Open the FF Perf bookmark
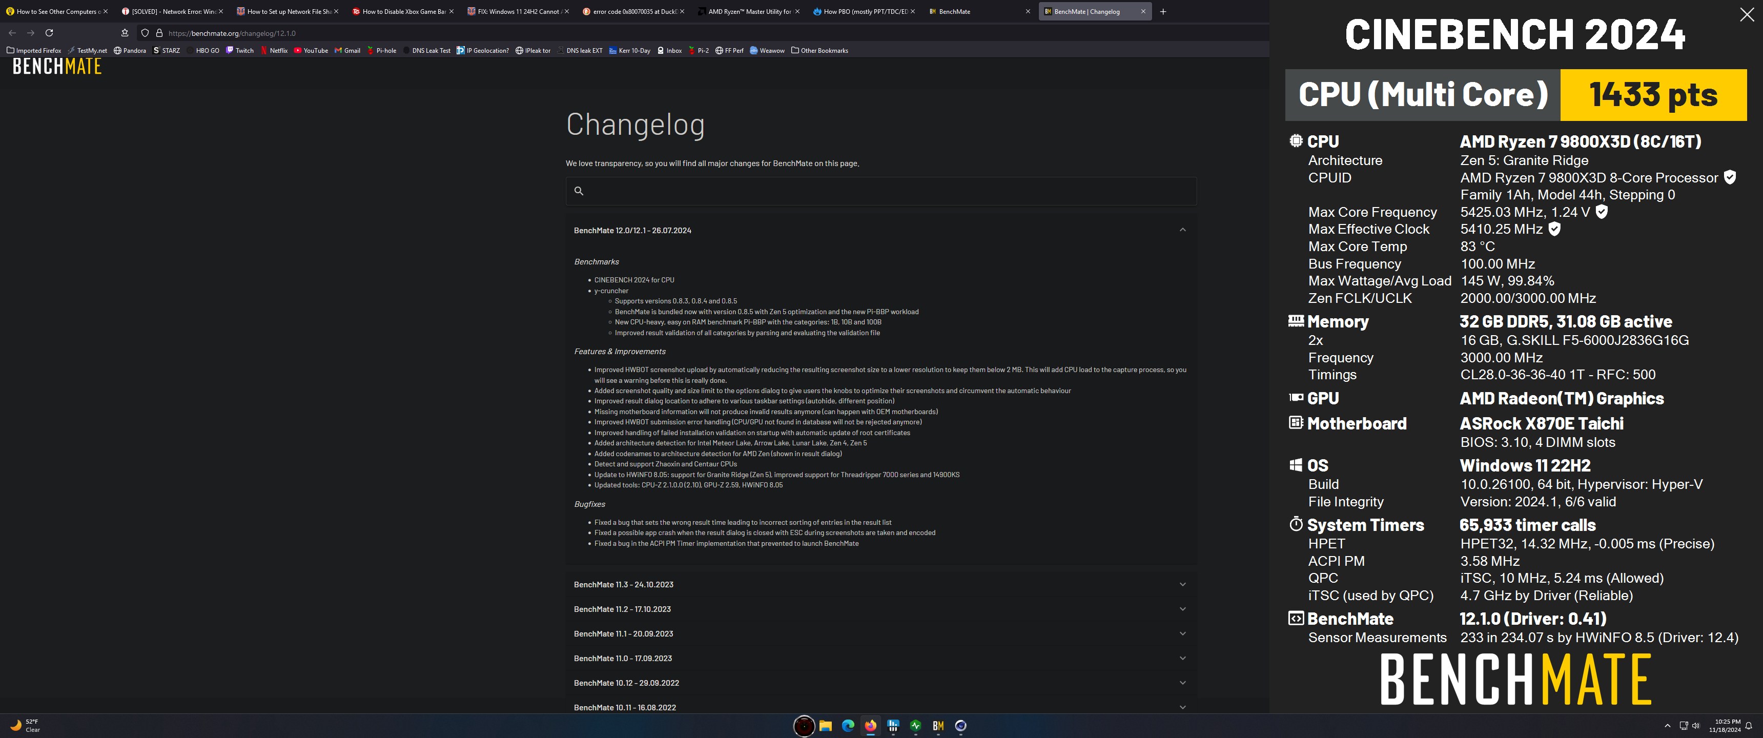 [x=729, y=51]
